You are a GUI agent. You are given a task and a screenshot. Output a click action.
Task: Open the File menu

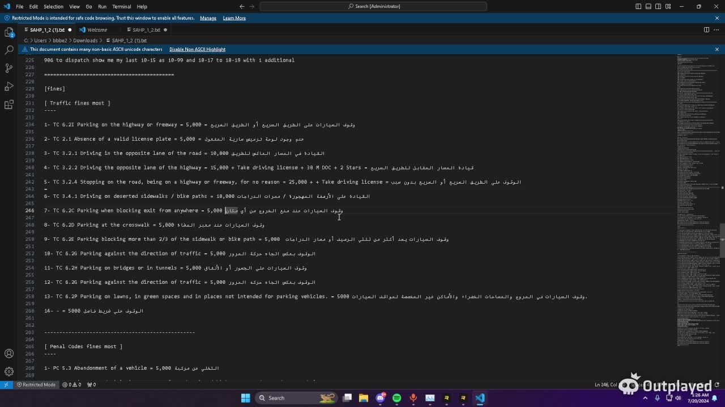(x=19, y=6)
